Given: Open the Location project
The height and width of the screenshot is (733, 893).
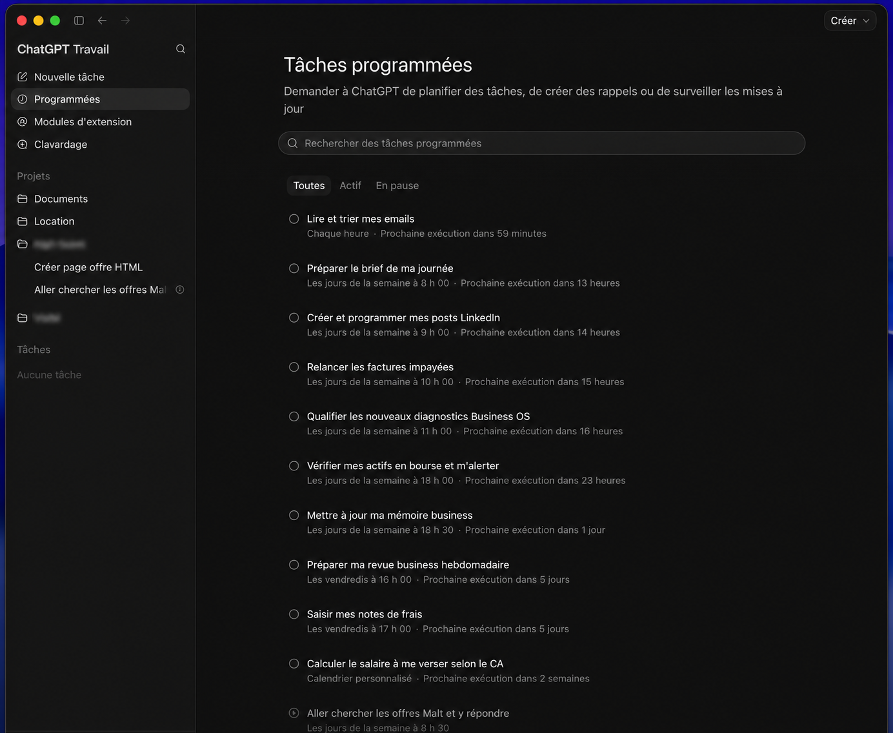Looking at the screenshot, I should pyautogui.click(x=100, y=221).
